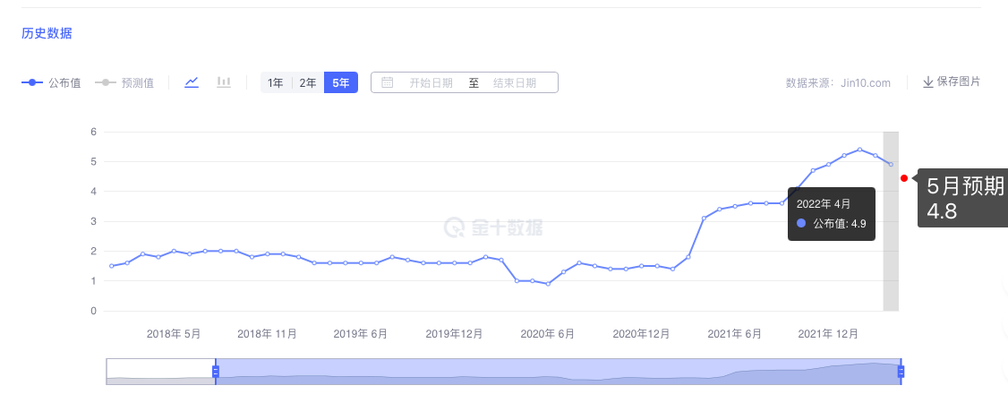Toggle the 预测值 legend series

(124, 82)
